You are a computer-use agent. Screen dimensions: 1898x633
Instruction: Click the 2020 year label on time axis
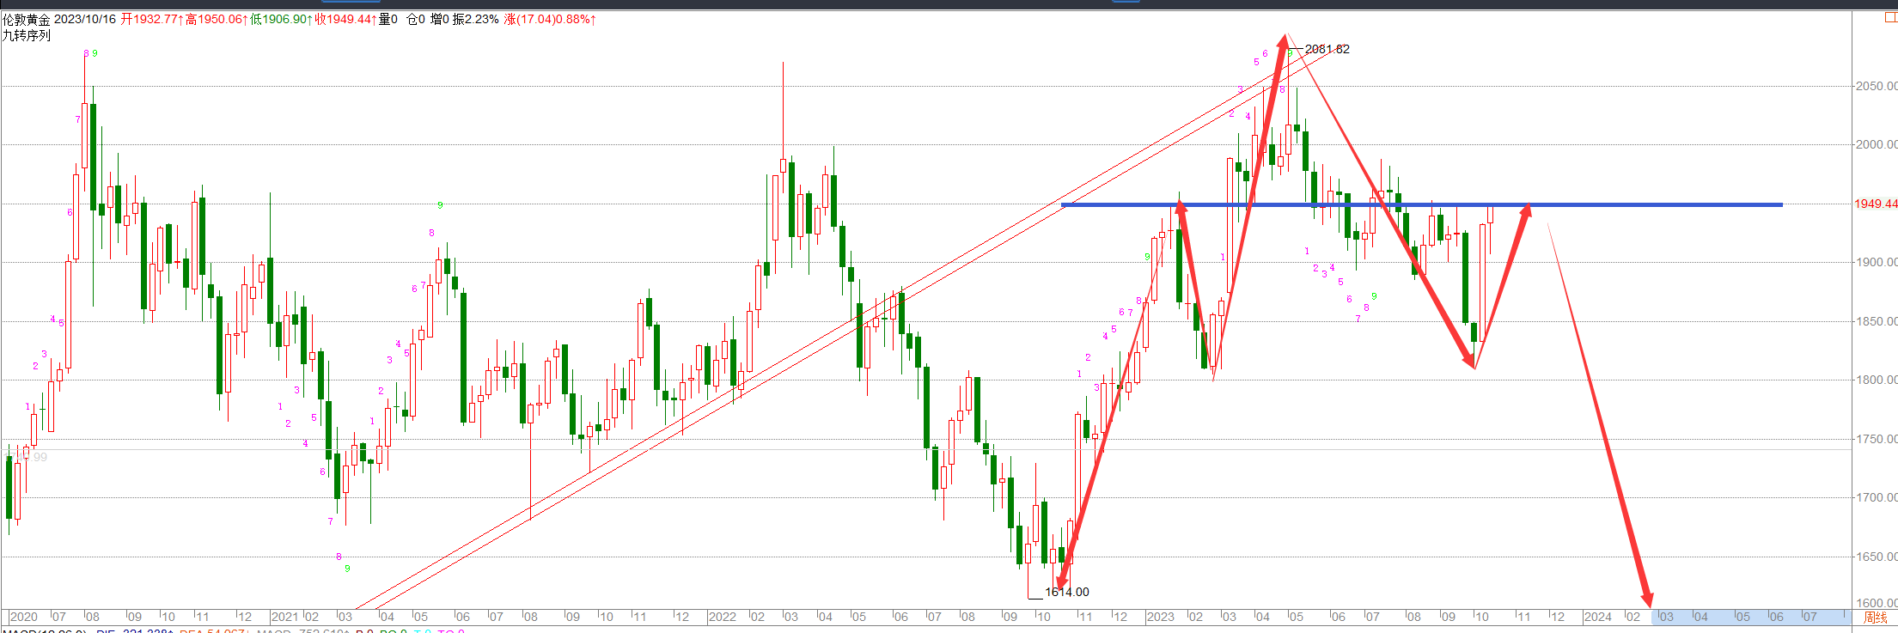[x=23, y=617]
